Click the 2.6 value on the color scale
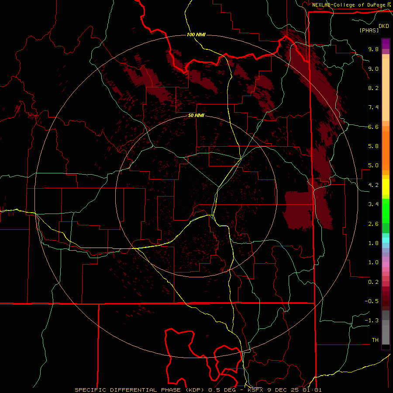Image resolution: width=393 pixels, height=393 pixels. (x=373, y=224)
